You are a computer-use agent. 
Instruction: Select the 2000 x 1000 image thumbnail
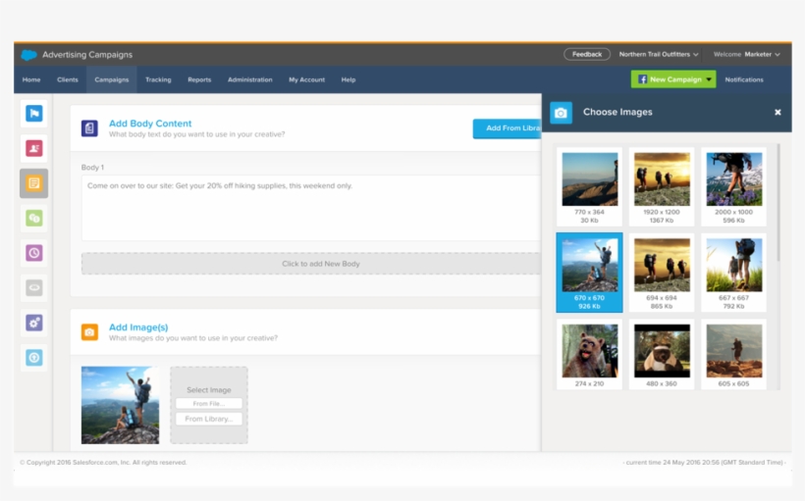pos(733,186)
